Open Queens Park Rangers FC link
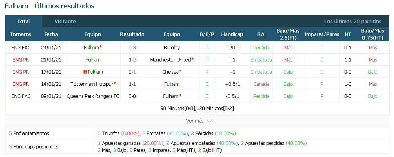Image resolution: width=394 pixels, height=157 pixels. pyautogui.click(x=93, y=96)
